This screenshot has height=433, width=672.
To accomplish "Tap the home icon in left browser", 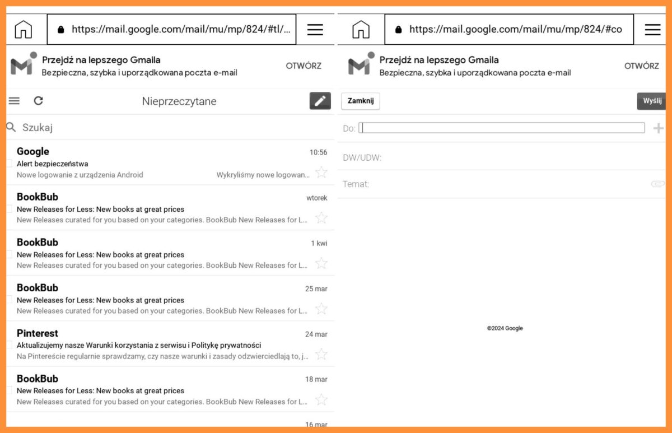I will click(24, 30).
